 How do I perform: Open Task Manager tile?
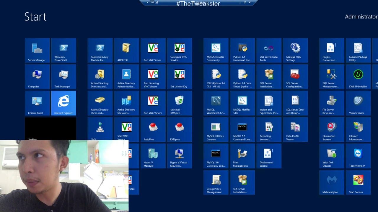63,77
